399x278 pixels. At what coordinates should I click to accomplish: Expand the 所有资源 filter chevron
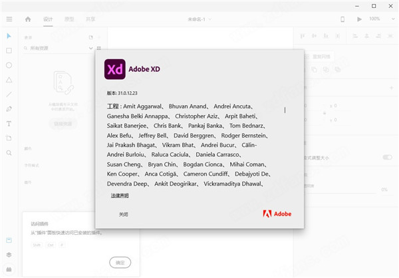click(90, 48)
